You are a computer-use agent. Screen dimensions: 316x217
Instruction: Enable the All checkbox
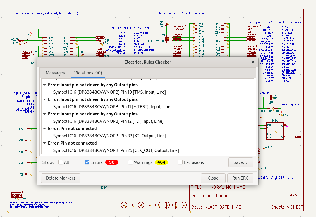click(x=61, y=162)
